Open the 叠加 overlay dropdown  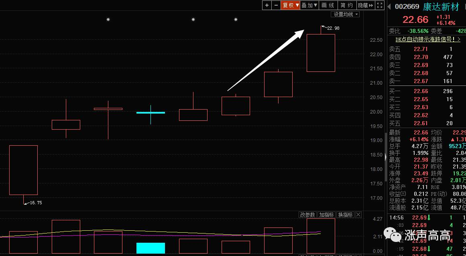point(309,5)
